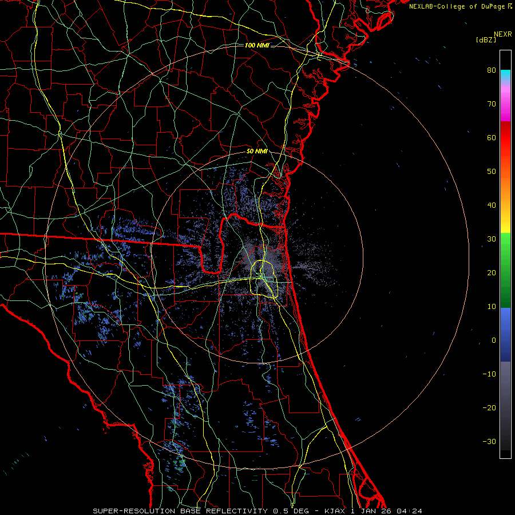Screen dimensions: 515x515
Task: Click the red band of the color bar
Action: (505, 138)
